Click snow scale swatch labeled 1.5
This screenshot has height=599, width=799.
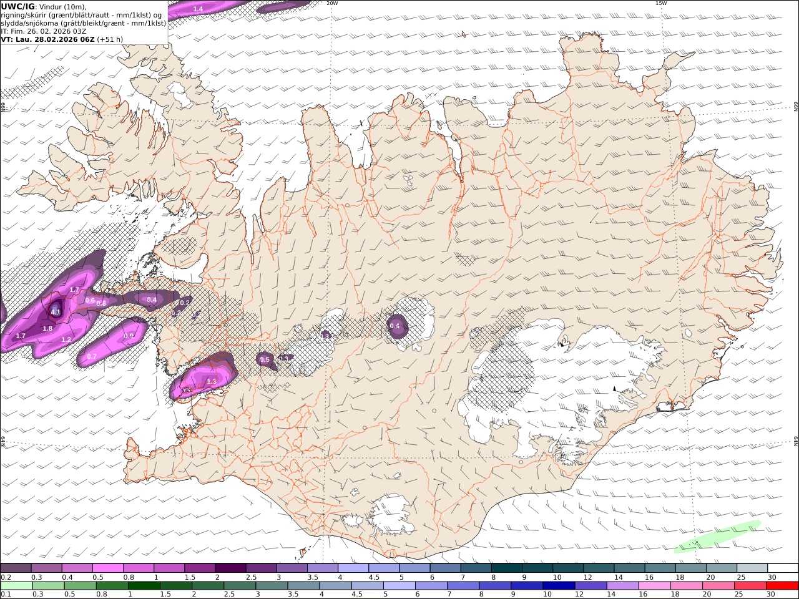pos(200,568)
